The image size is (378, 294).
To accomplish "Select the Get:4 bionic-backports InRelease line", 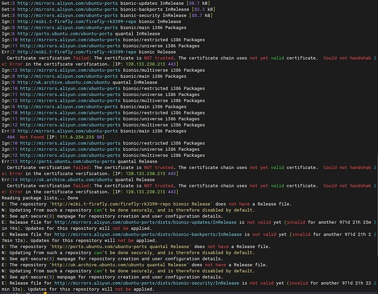I will 109,9.
